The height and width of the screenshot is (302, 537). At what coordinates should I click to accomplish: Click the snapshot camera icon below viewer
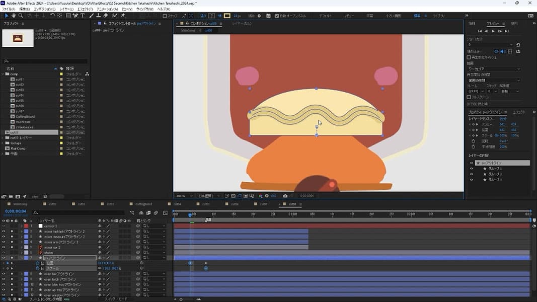285,196
